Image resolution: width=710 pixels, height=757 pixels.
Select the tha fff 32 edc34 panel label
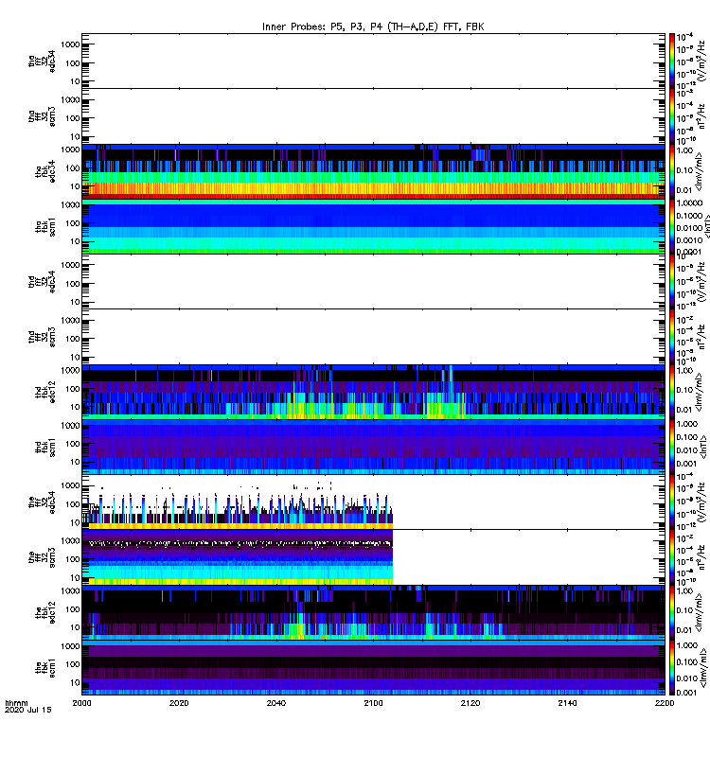[42, 62]
